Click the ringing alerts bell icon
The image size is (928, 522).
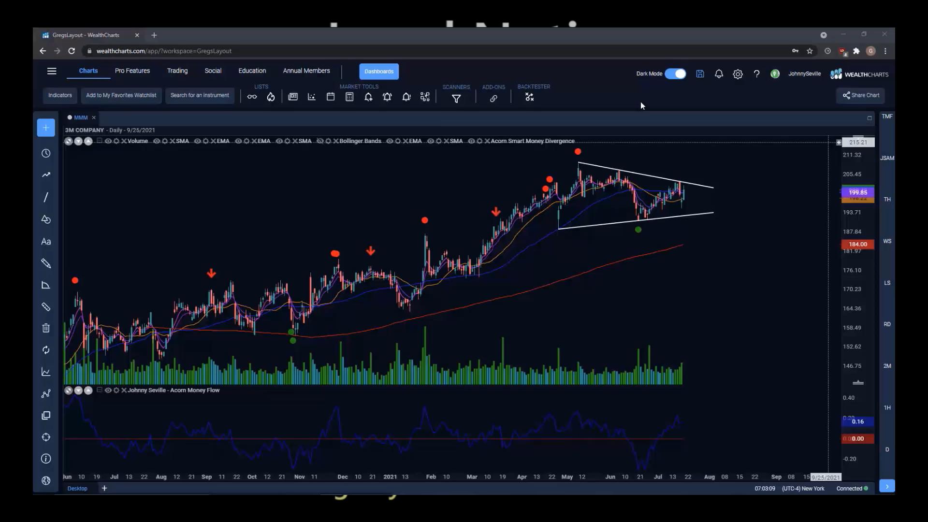[x=387, y=97]
